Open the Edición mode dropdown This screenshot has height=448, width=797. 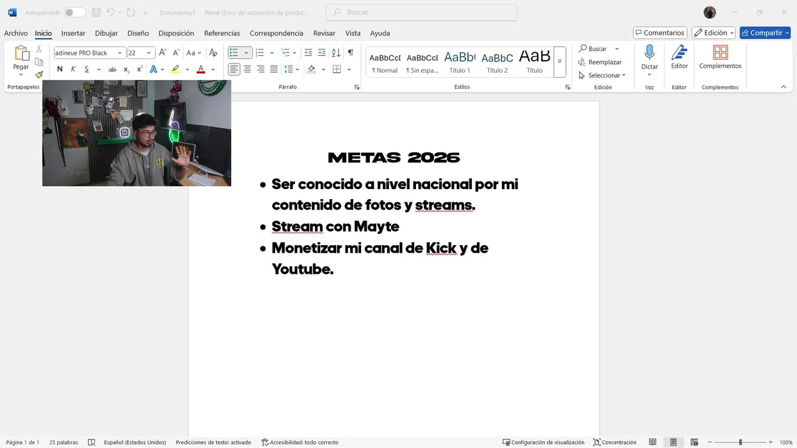coord(714,33)
